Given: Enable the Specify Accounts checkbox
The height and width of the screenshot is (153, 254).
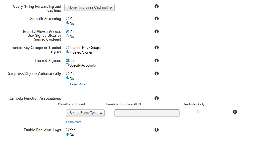Looking at the screenshot, I should click(67, 65).
